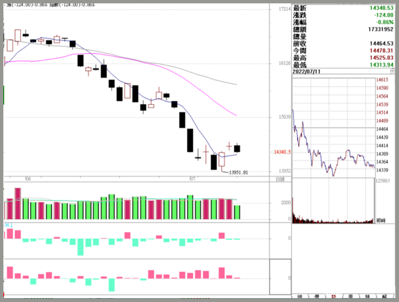Click the high value 14525.03
Viewport: 399px width, 302px height.
click(381, 58)
